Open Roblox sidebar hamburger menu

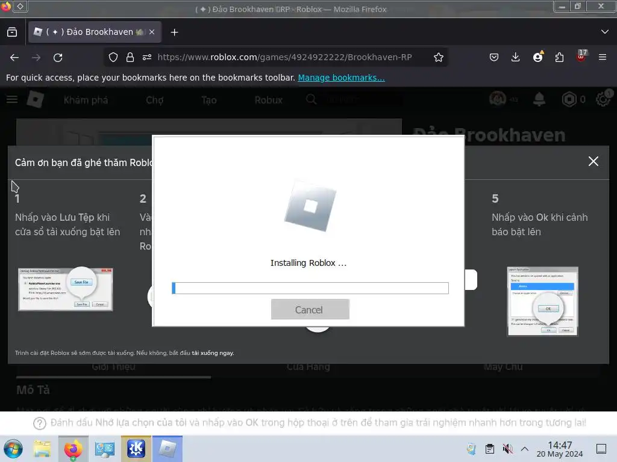coord(12,99)
